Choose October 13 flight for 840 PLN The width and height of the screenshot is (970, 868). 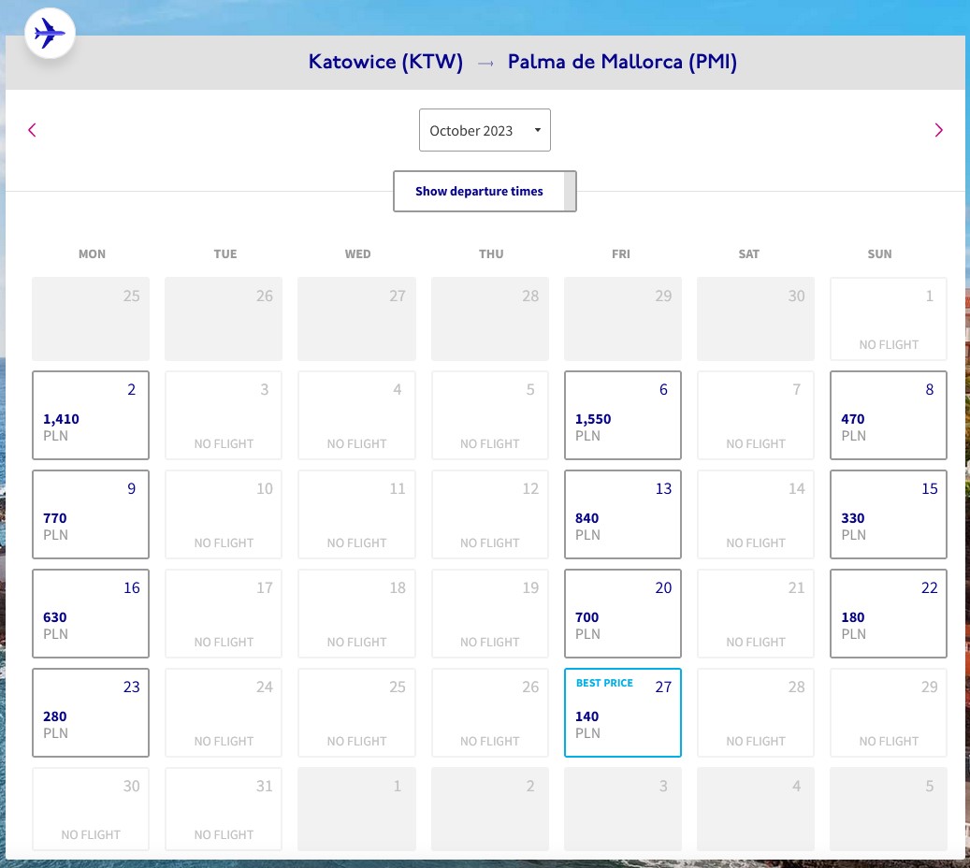(622, 514)
